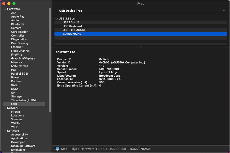230x153 pixels.
Task: Click the sidebar vertical scrollbar
Action: click(x=50, y=60)
